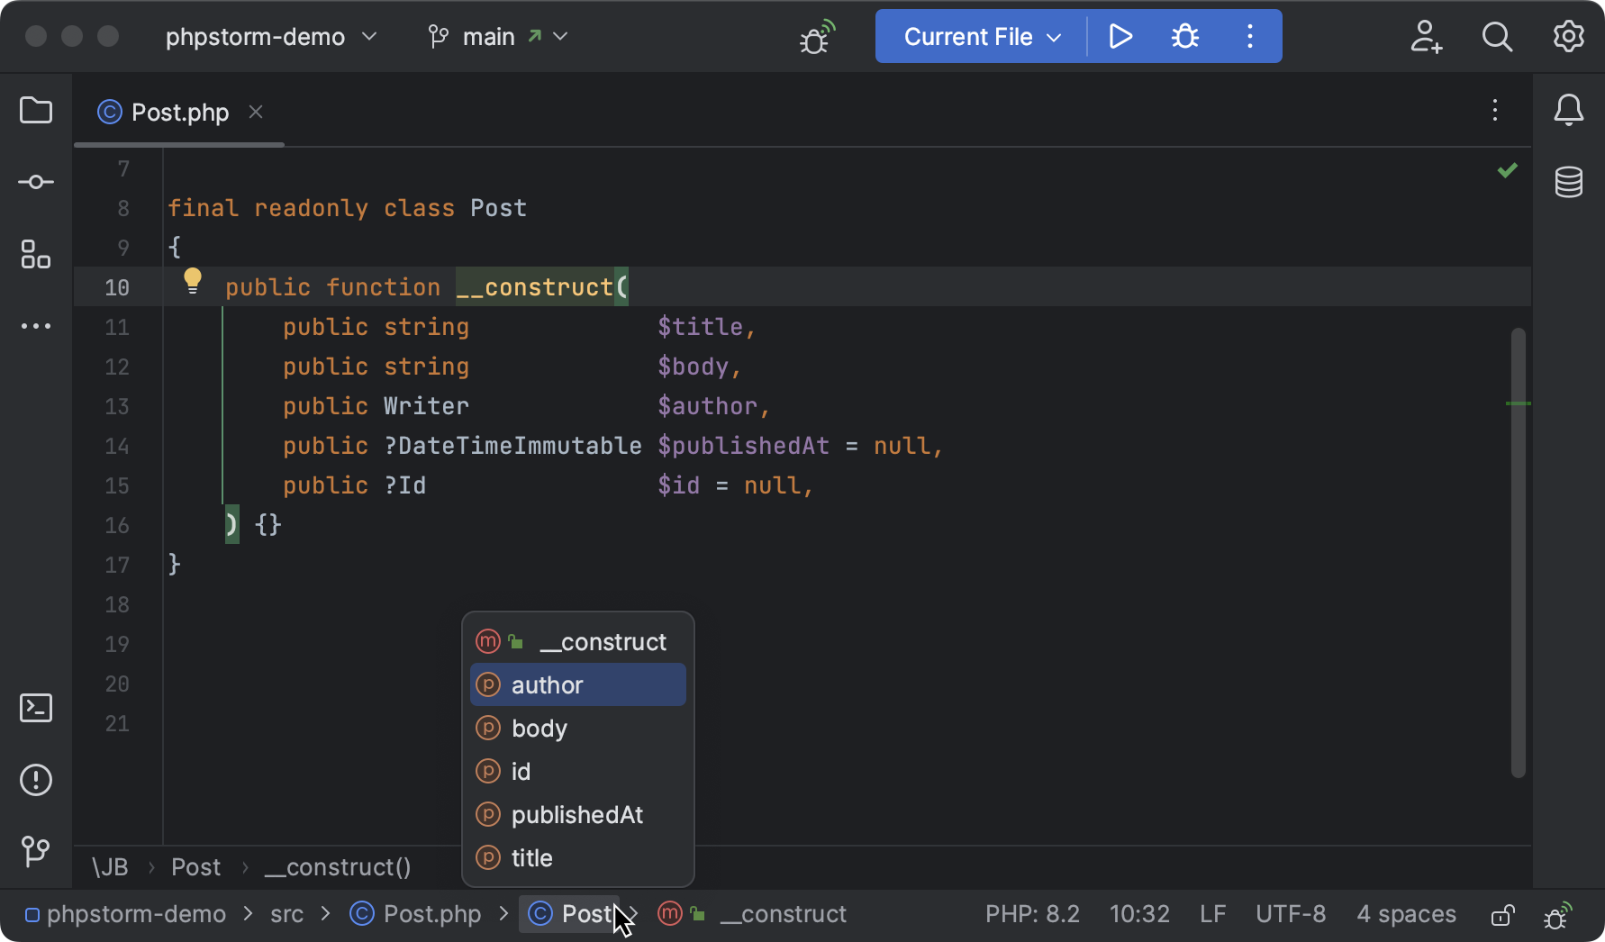Open the Current File run configuration dropdown
Screen dimensions: 1605x942
click(x=978, y=36)
